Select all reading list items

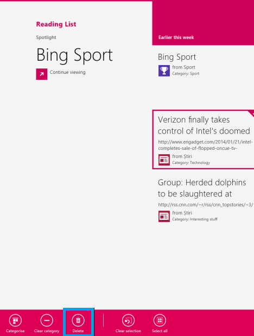point(160,324)
